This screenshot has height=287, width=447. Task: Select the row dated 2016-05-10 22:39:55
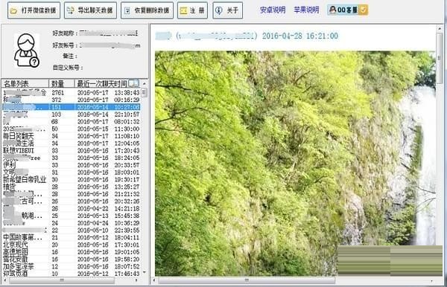(72, 230)
